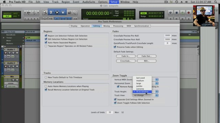Open the Grid value dropdown arrow
The height and width of the screenshot is (123, 220).
163,13
